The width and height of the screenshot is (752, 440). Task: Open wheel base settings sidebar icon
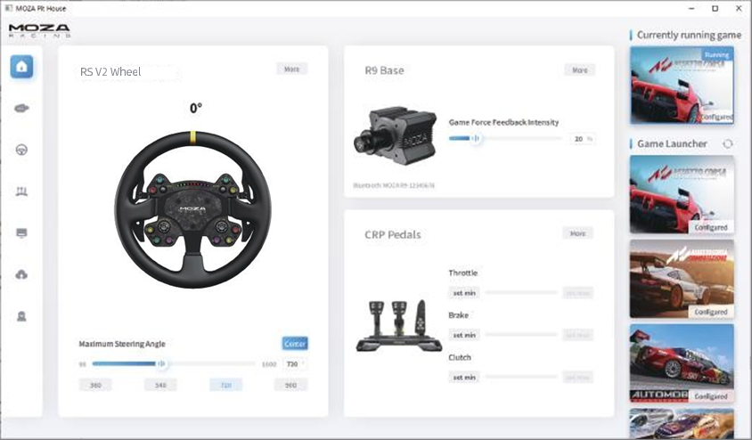(x=22, y=109)
